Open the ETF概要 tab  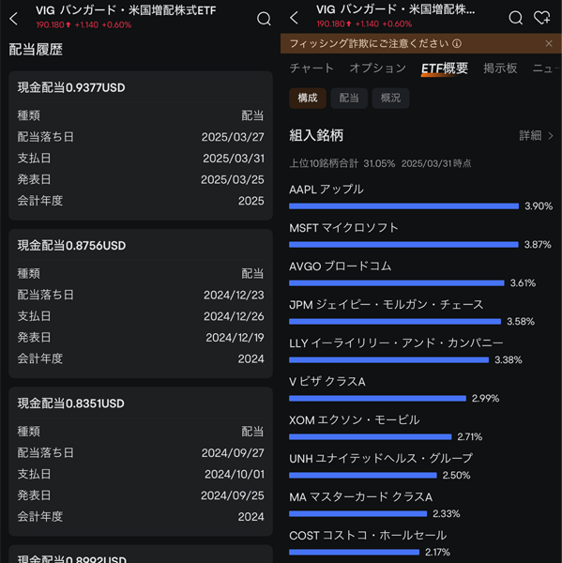pyautogui.click(x=445, y=68)
